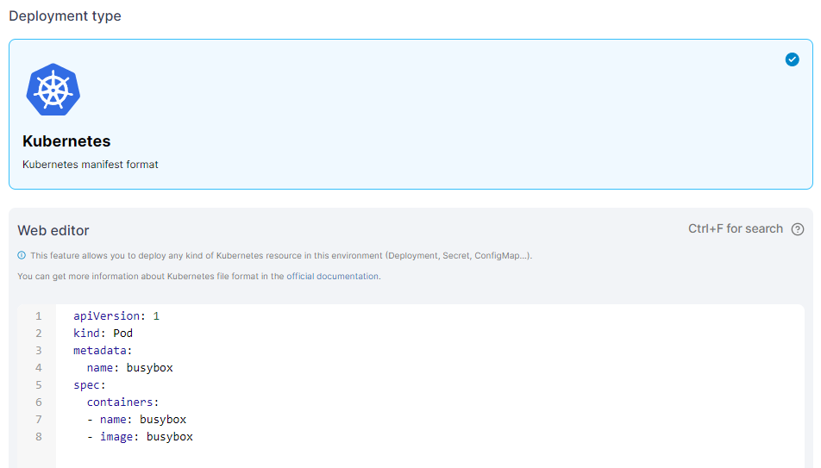Click the Kubernetes helm wheel logo
The height and width of the screenshot is (468, 821).
click(53, 90)
